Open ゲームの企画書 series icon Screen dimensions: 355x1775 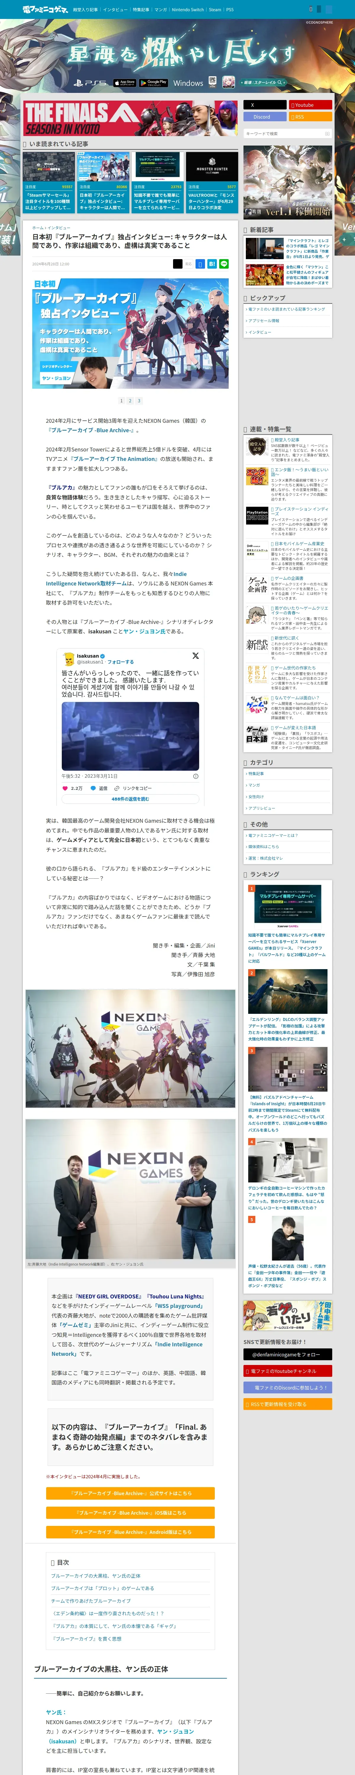257,585
